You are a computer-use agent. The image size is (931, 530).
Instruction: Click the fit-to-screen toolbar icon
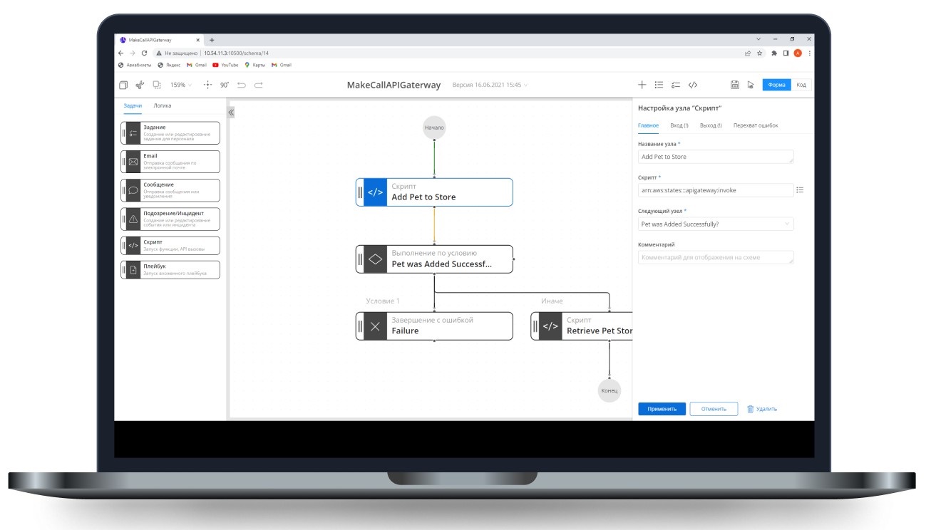(157, 85)
